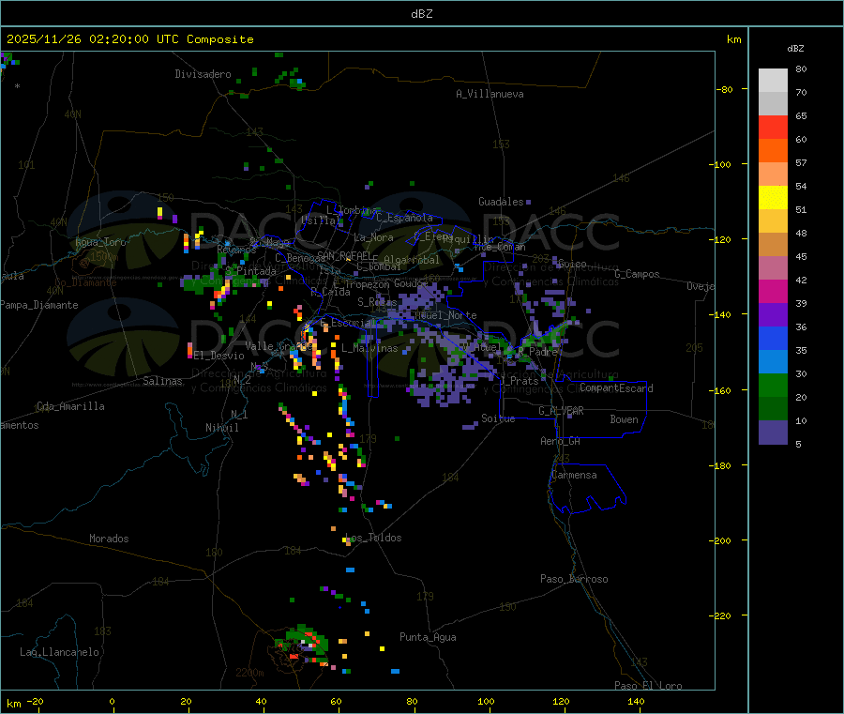This screenshot has width=844, height=714.
Task: Click the 0 km bottom axis tick
Action: click(112, 701)
